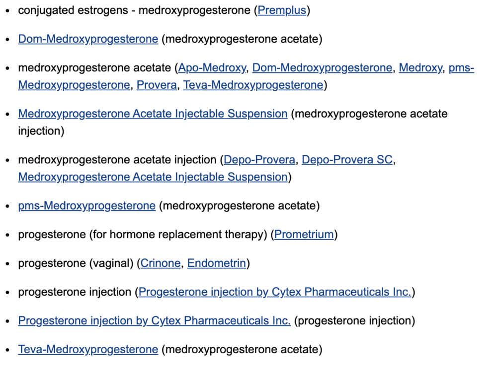The height and width of the screenshot is (377, 497).
Task: Click Medroxyprogesterone Acetate Injectable Suspension entry heading link
Action: (x=153, y=114)
